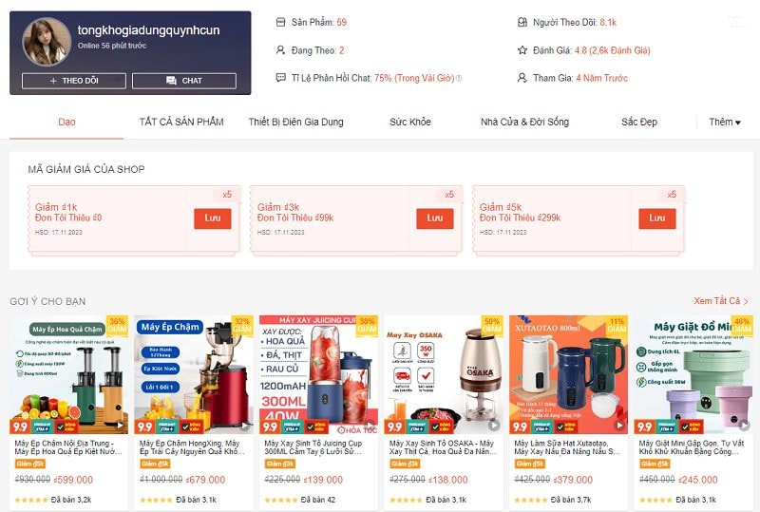Save the Giảm ₫5k voucher with Lưu

coord(656,218)
